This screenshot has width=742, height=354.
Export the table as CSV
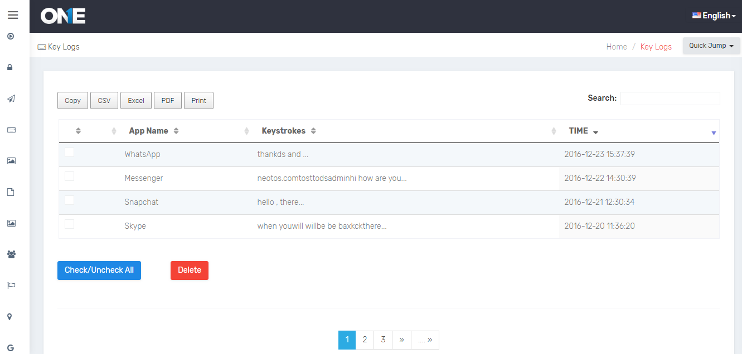(x=104, y=101)
